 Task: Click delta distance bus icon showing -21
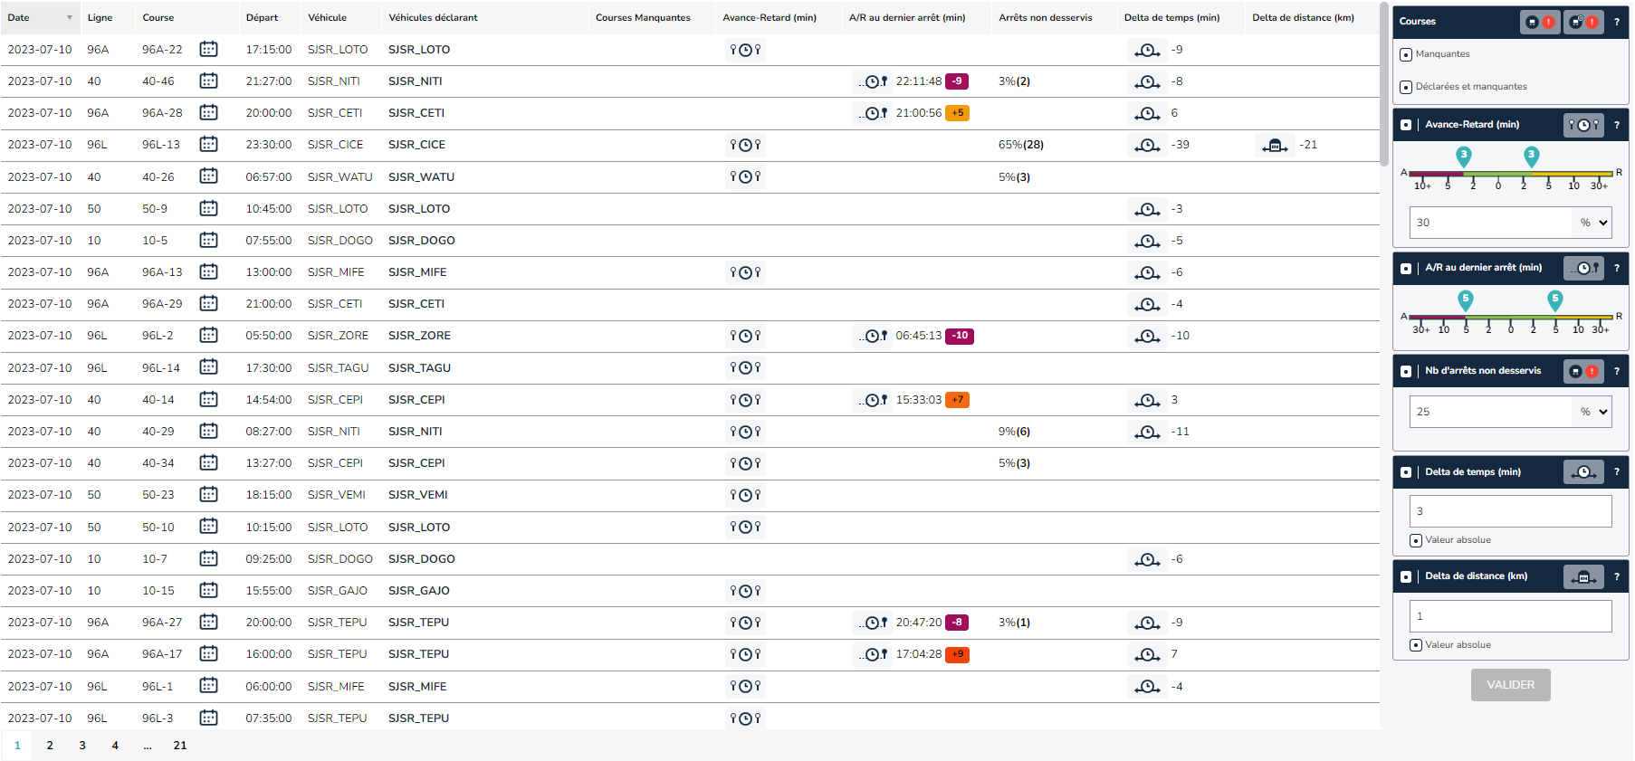(x=1275, y=145)
